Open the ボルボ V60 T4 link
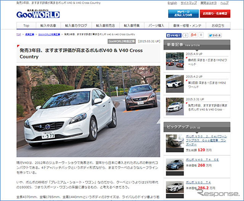 [x=198, y=182]
